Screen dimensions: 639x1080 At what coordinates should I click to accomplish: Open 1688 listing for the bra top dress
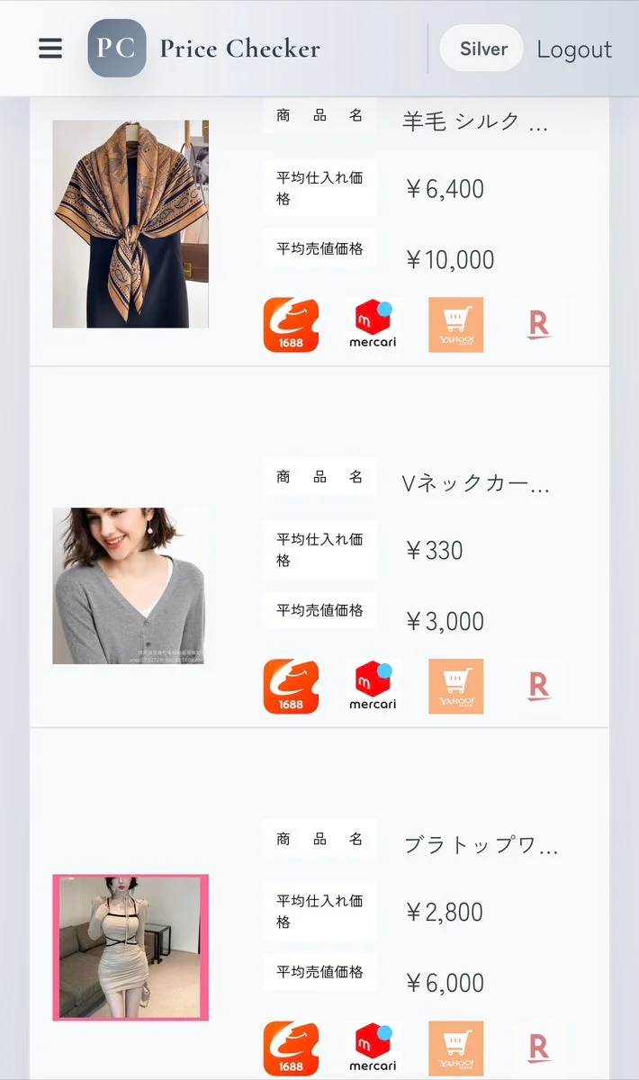(x=290, y=1047)
